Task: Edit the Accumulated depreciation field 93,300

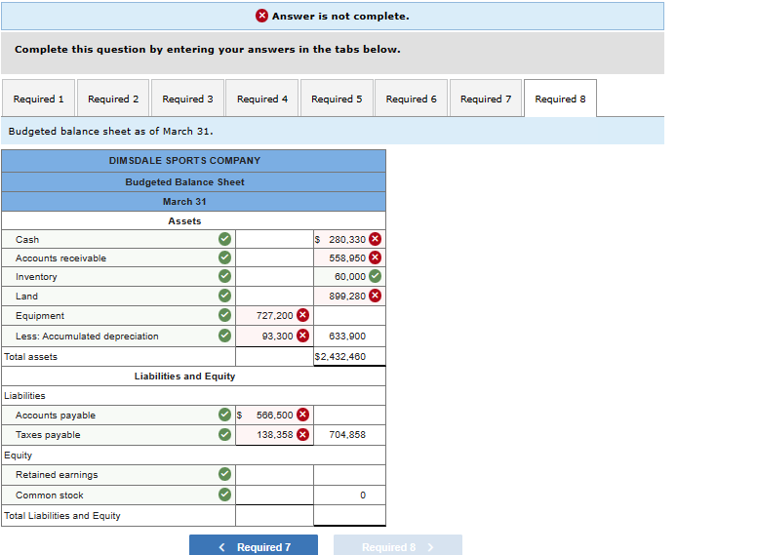Action: [x=274, y=336]
